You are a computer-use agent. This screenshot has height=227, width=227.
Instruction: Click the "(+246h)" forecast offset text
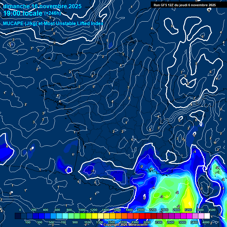tap(53, 13)
